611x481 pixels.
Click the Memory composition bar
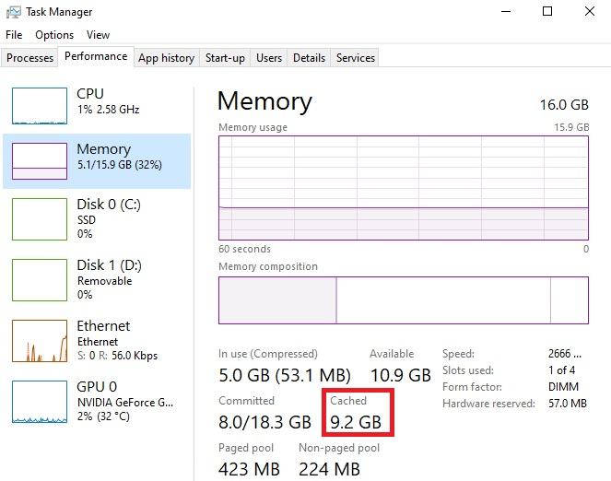click(404, 300)
